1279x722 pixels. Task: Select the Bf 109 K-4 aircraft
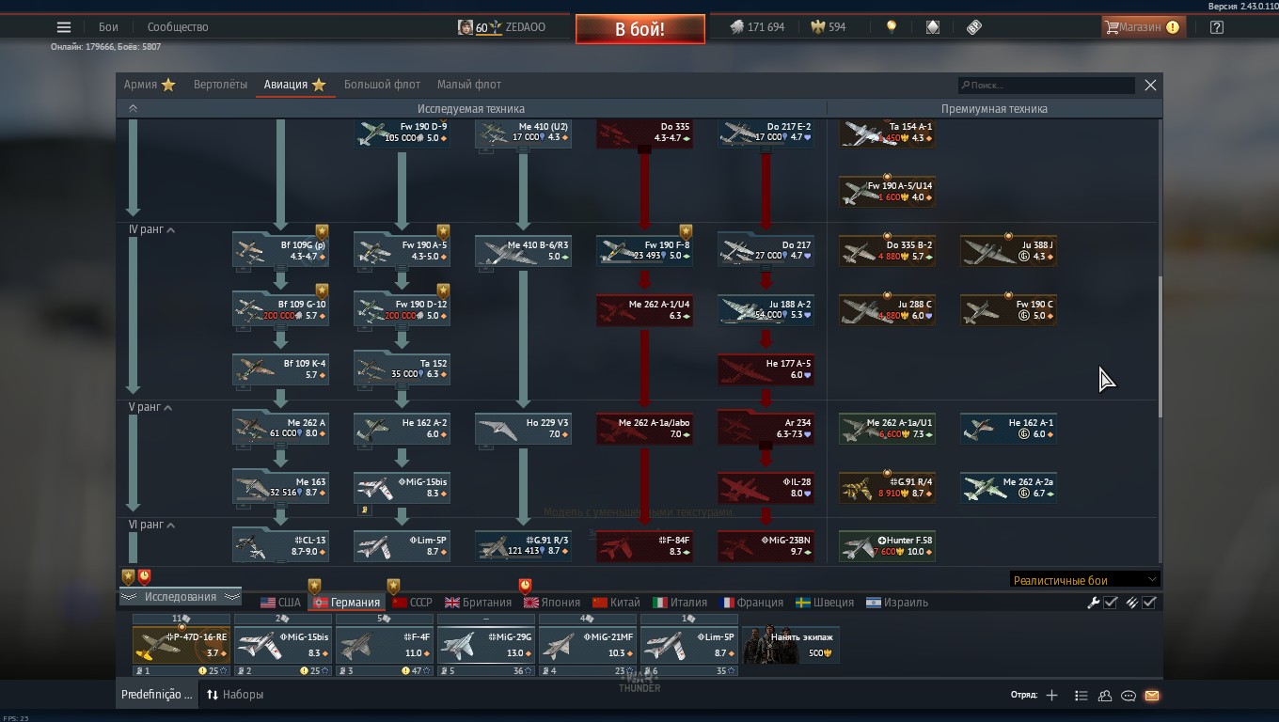[x=280, y=369]
